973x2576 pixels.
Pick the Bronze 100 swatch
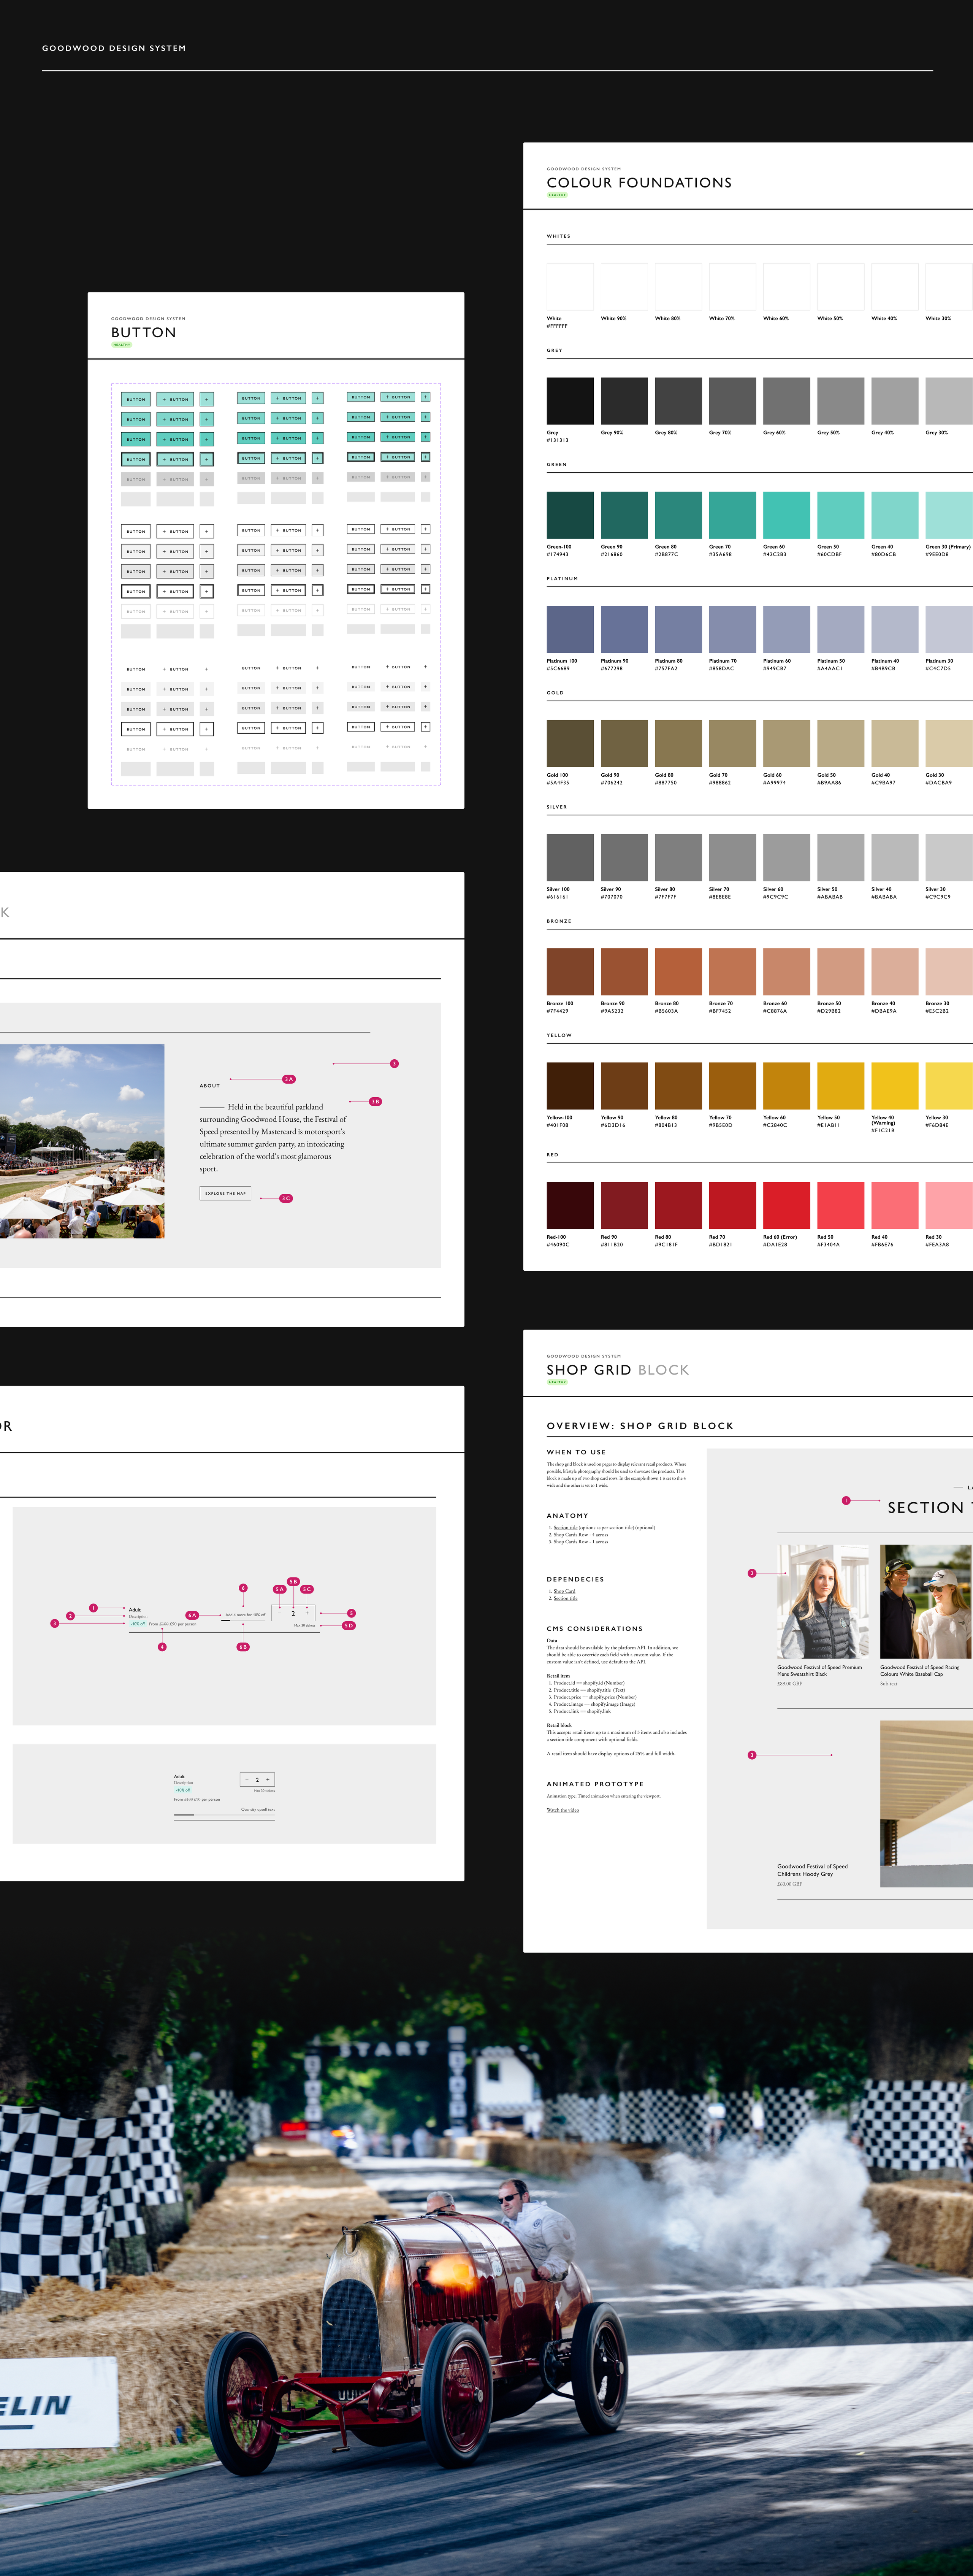click(570, 971)
